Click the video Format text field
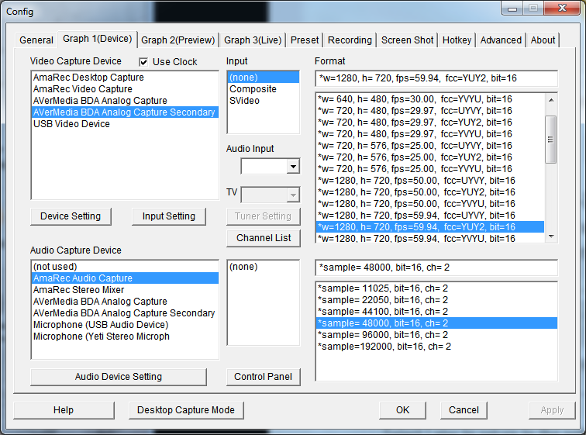586x435 pixels. click(436, 78)
